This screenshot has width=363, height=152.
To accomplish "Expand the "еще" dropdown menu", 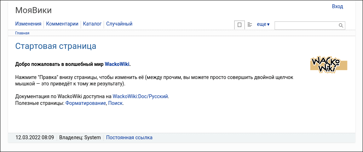I will point(263,24).
